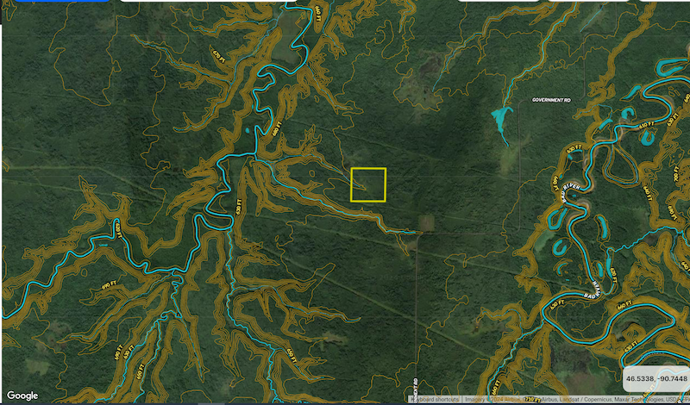Click the yellow square parcel marker
Image resolution: width=690 pixels, height=405 pixels.
tap(368, 184)
